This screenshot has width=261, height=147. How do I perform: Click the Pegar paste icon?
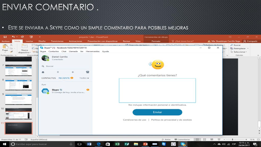coord(5,46)
